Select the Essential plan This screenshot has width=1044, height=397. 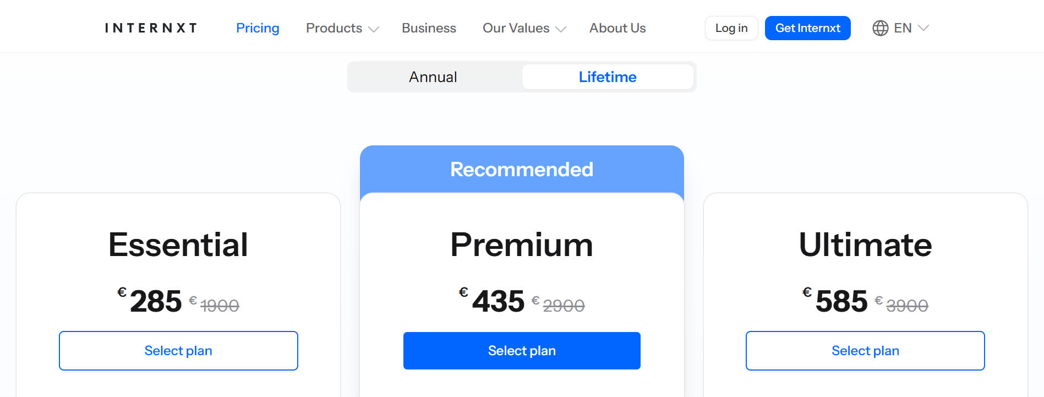[x=178, y=351]
